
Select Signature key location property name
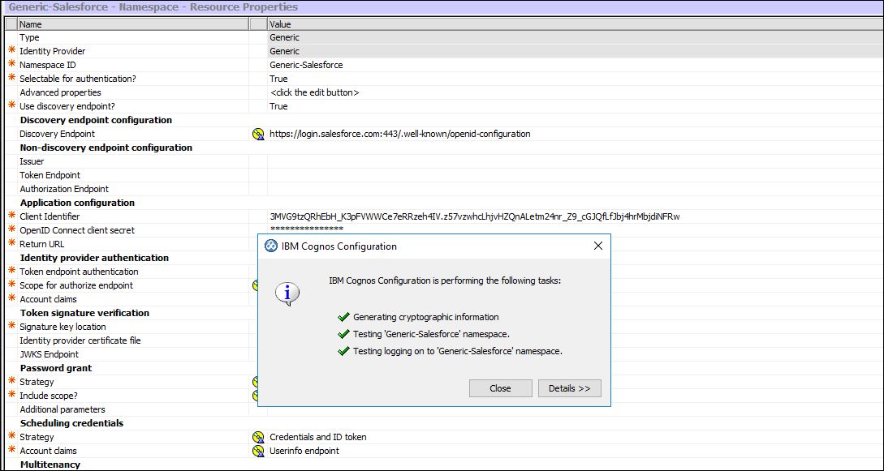point(63,327)
